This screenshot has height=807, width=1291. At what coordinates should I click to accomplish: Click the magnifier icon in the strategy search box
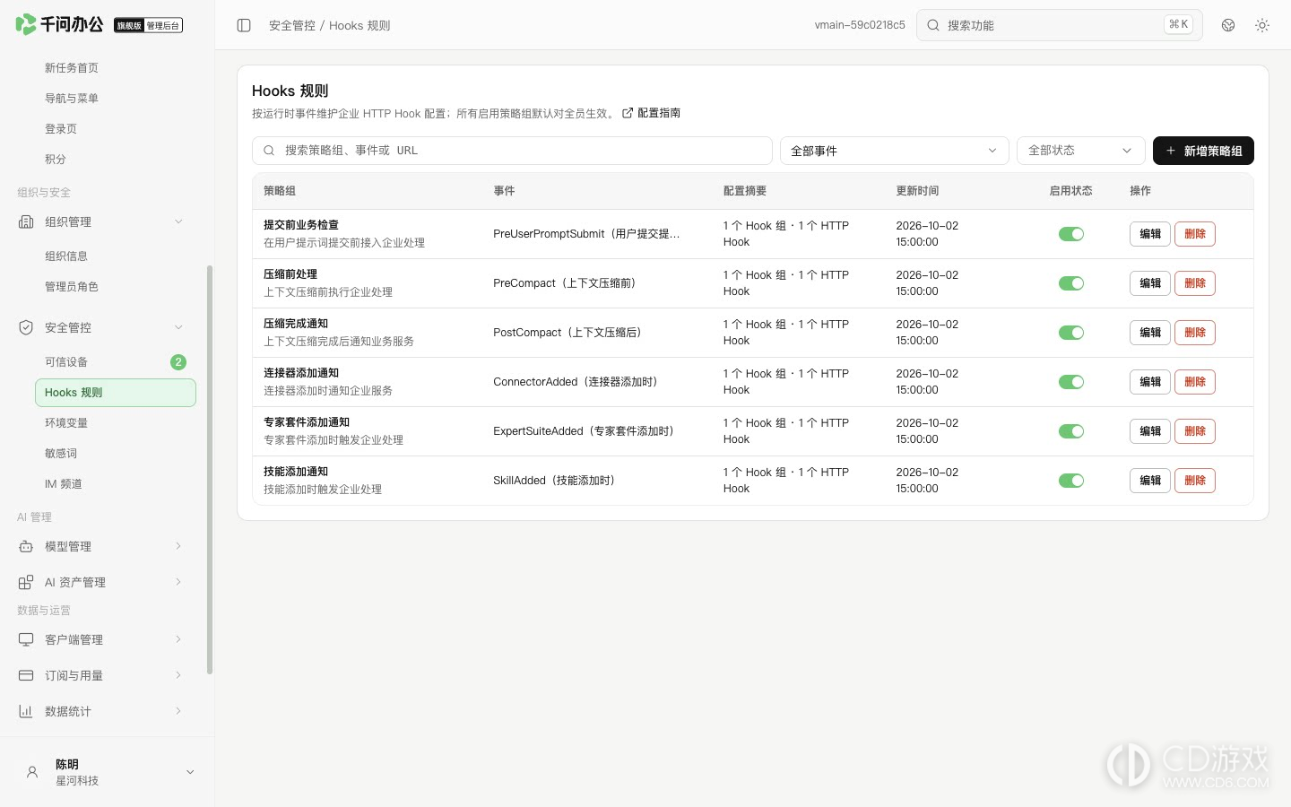(269, 151)
